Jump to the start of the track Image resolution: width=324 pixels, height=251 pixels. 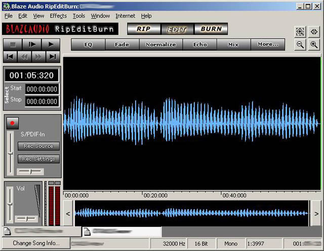[10, 56]
